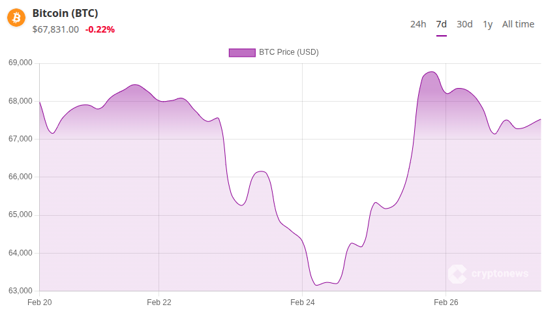Select the All time range

(x=518, y=24)
